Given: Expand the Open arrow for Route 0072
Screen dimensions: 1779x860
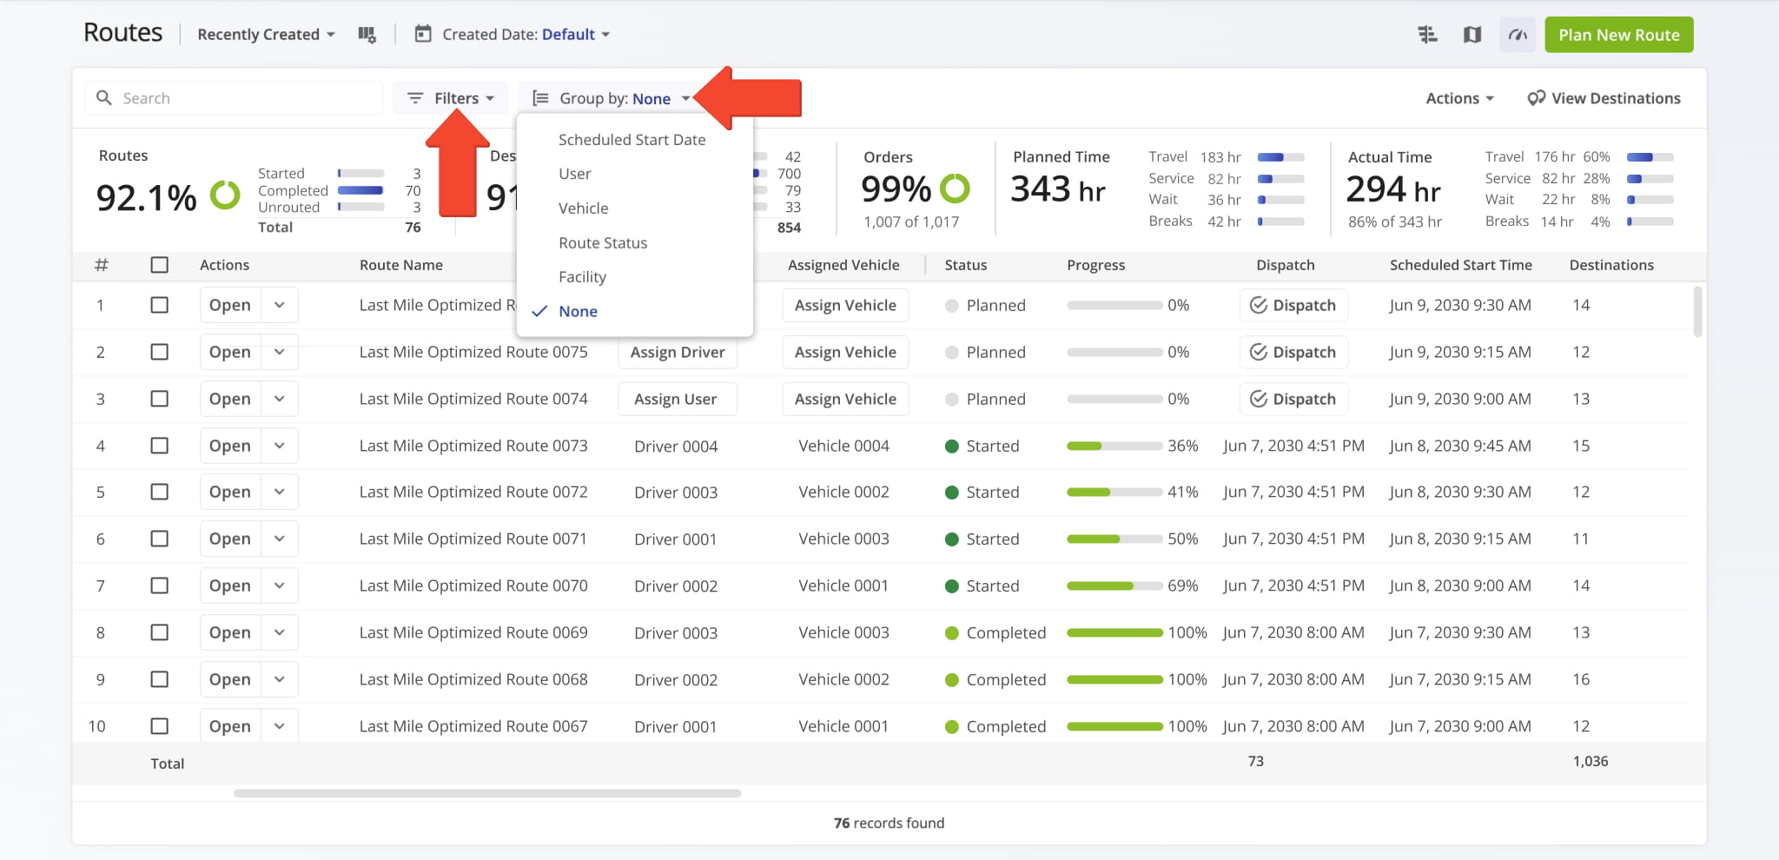Looking at the screenshot, I should [x=280, y=492].
